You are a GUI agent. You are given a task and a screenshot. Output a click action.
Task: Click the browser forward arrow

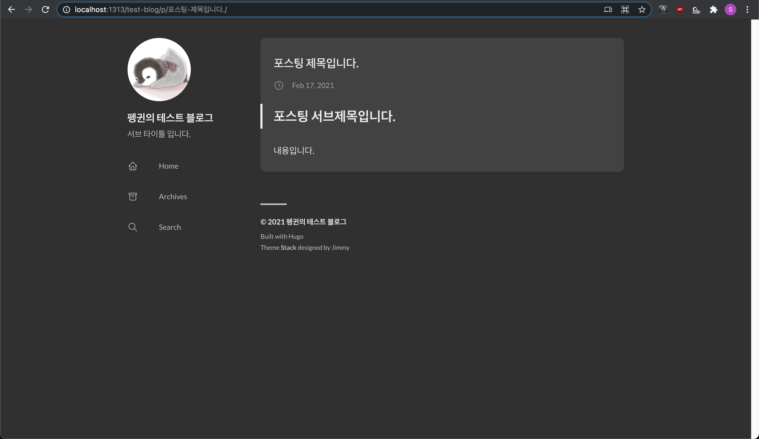point(28,10)
